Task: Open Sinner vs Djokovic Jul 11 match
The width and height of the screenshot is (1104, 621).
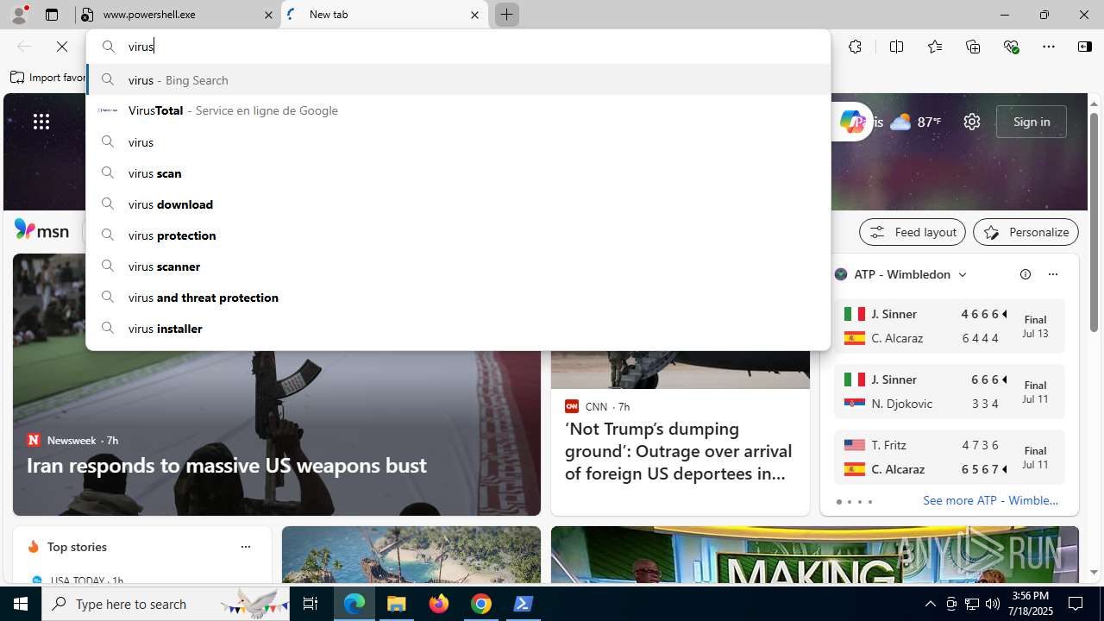Action: (950, 392)
